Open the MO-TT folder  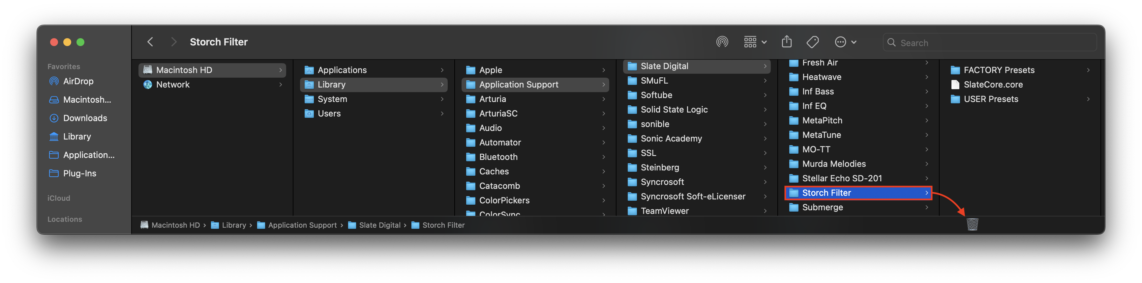pos(859,149)
